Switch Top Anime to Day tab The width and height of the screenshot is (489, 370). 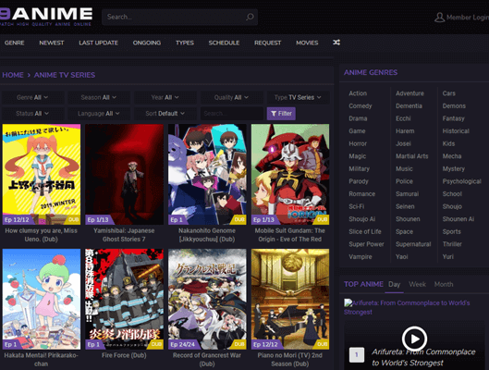[x=394, y=285]
